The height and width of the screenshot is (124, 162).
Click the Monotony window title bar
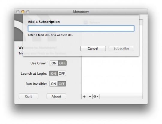[81, 11]
